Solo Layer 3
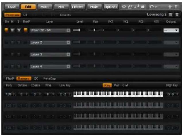182x135 pixels. point(19,54)
